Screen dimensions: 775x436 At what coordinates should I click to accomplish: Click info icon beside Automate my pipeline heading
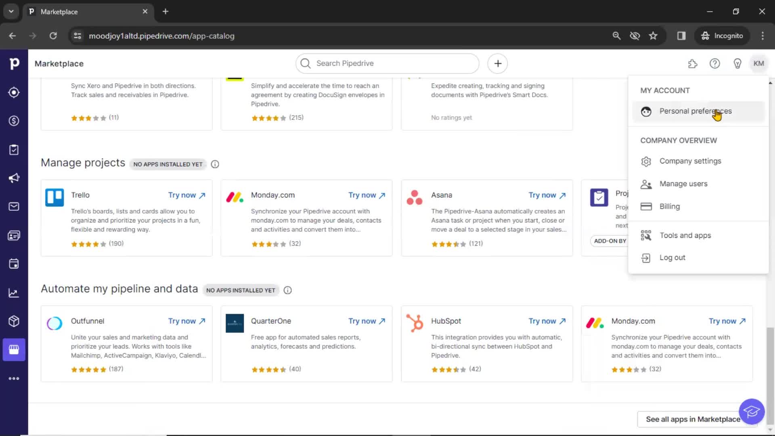click(x=288, y=290)
